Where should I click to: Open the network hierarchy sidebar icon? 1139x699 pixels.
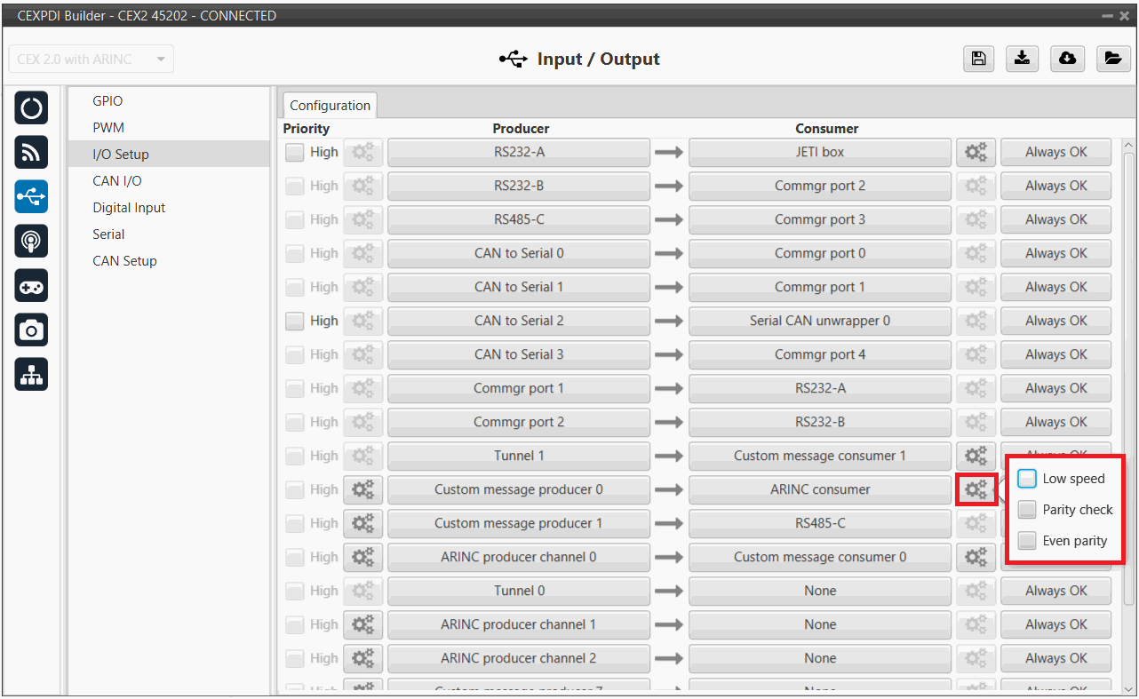click(31, 376)
